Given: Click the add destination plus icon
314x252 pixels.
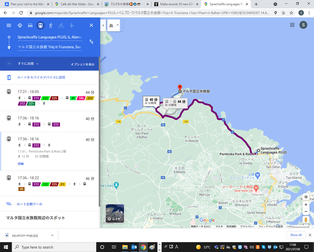Looking at the screenshot, I should tap(9, 64).
